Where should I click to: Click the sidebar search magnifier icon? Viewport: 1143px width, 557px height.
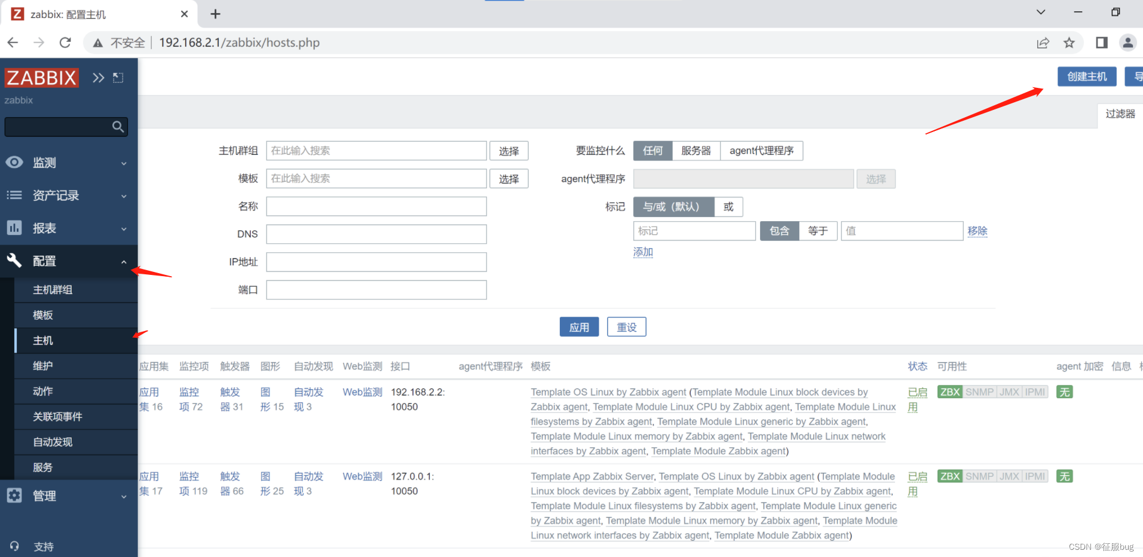118,127
